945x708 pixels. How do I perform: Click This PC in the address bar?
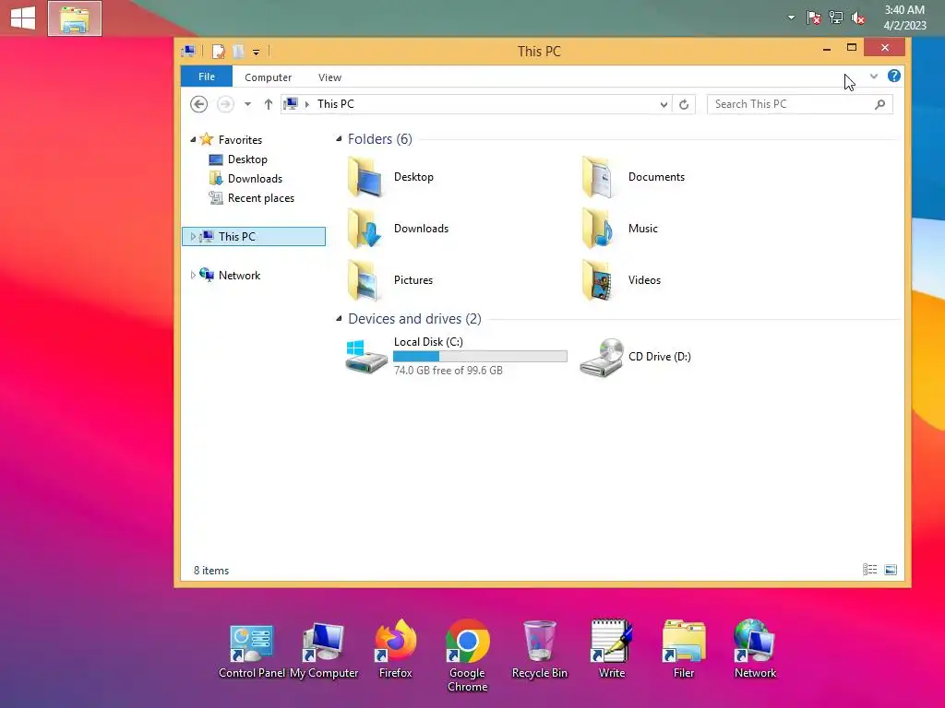336,104
